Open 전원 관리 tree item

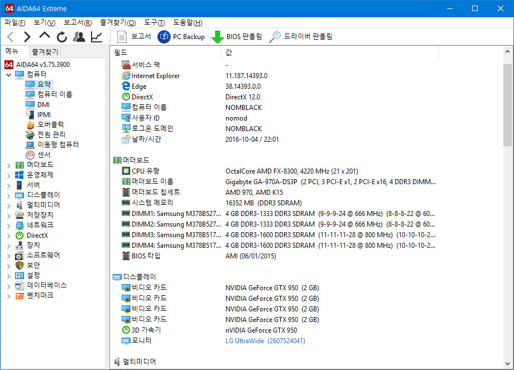[46, 134]
